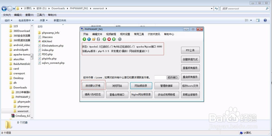Click the 浏览网站 button
The width and height of the screenshot is (272, 136).
click(117, 86)
